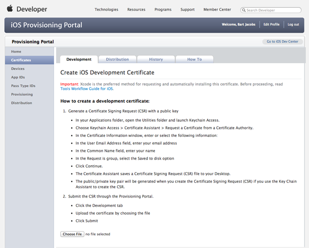
Task: Open App IDs in the sidebar
Action: pyautogui.click(x=29, y=77)
